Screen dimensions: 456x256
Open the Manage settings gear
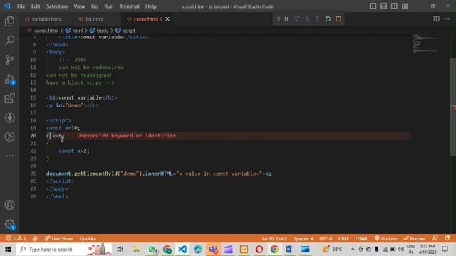point(9,224)
